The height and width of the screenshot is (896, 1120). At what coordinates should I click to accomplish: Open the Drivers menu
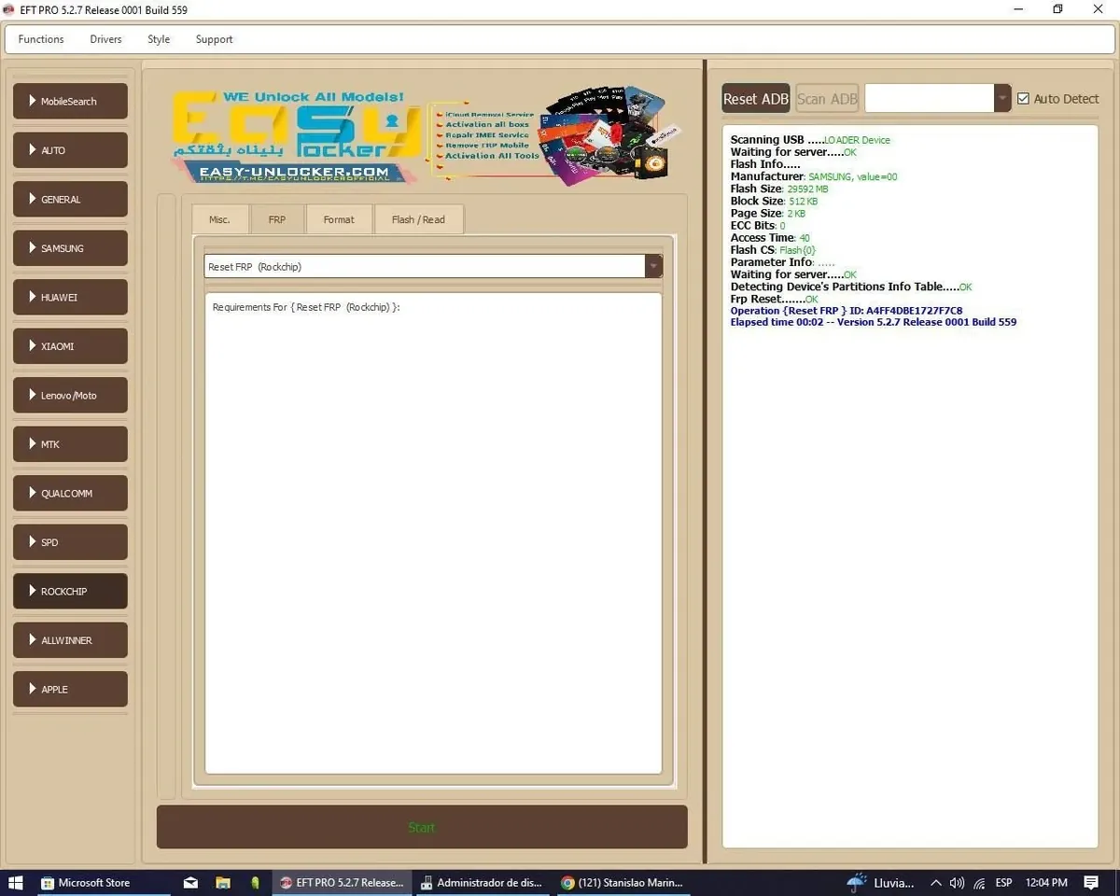pos(105,39)
